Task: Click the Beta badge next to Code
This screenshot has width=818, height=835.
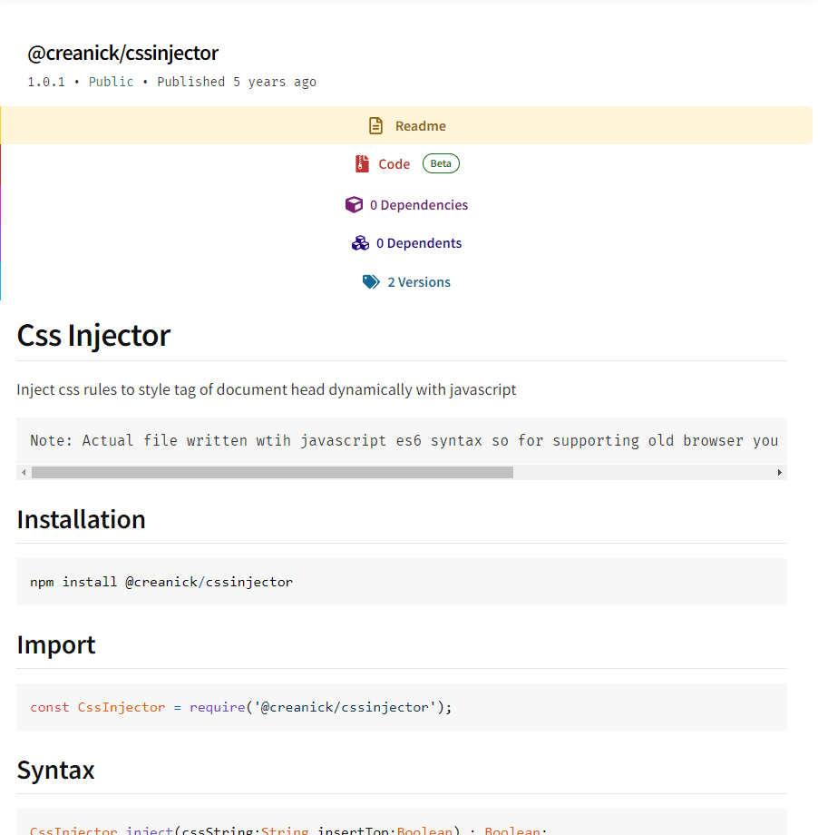Action: coord(441,163)
